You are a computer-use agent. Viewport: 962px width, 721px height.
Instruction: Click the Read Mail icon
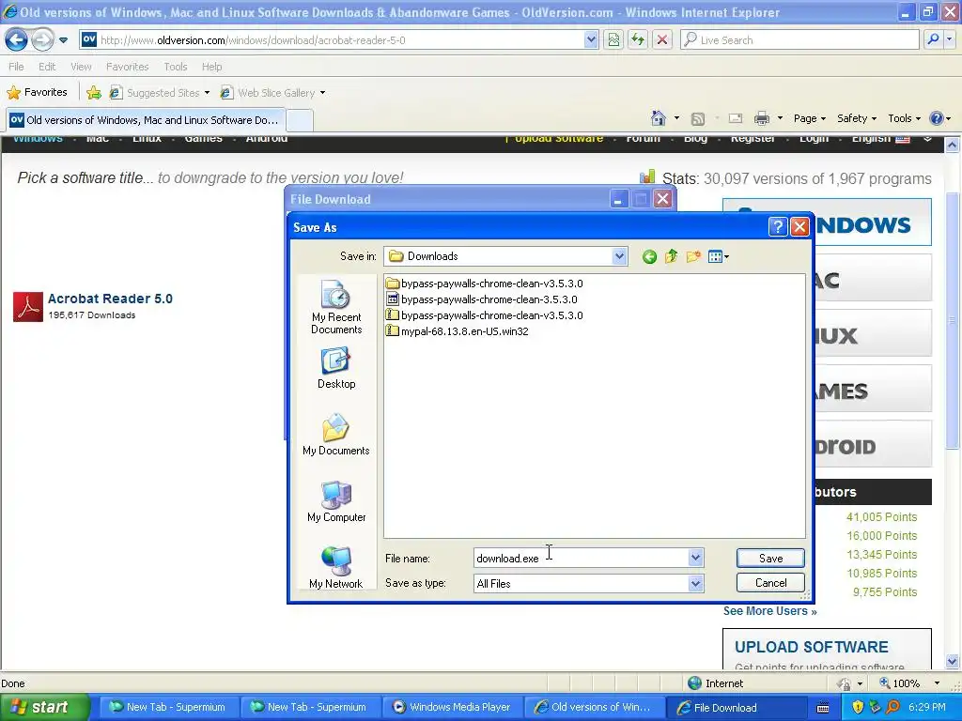pos(736,118)
